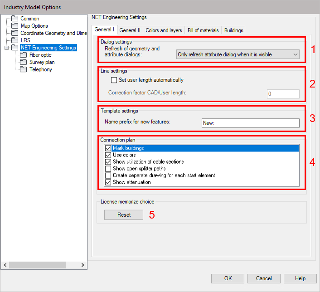This screenshot has width=320, height=292.
Task: Click the Name prefix for new features field
Action: [x=250, y=123]
